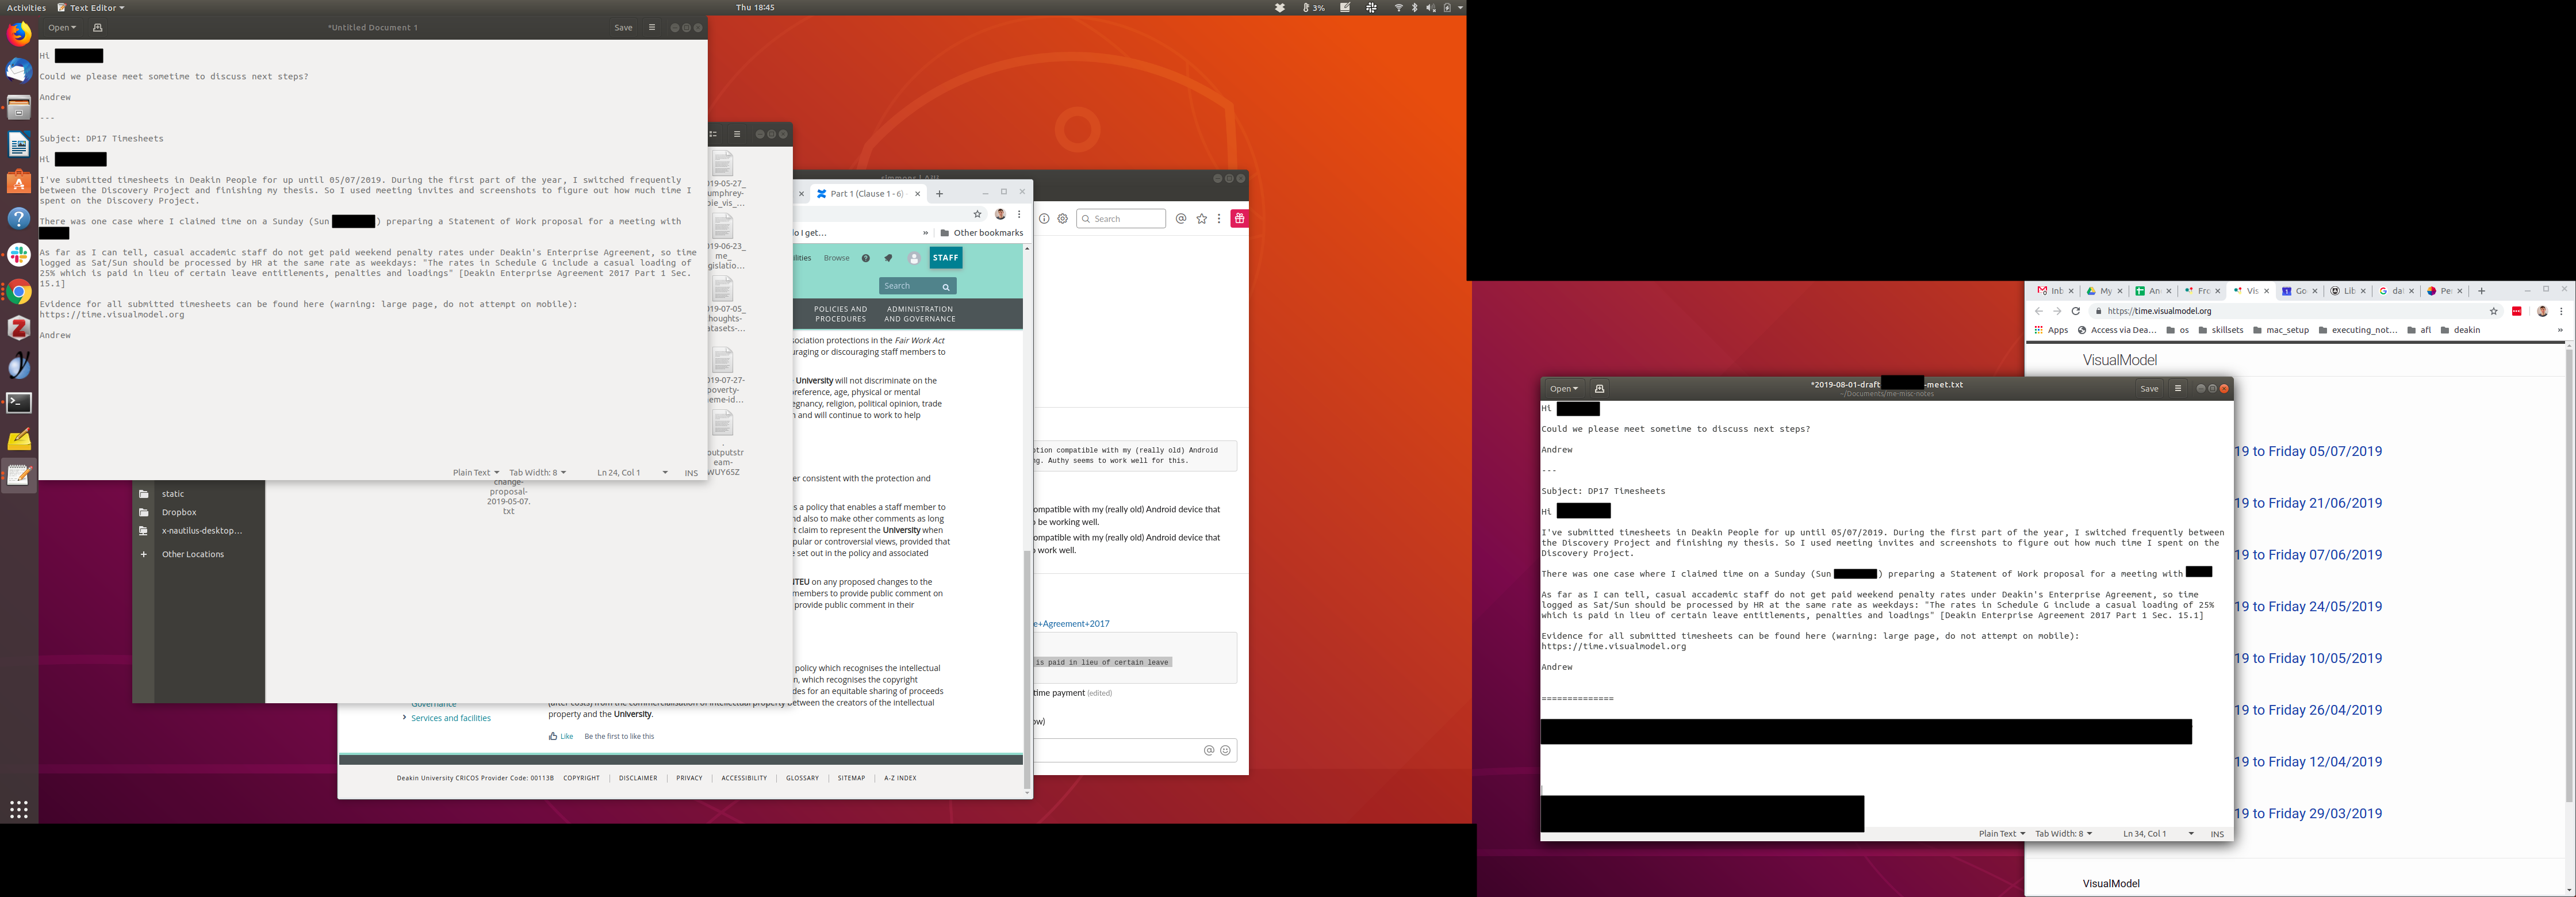Image resolution: width=2576 pixels, height=897 pixels.
Task: Toggle bookmark star for time.visualmodel.org
Action: click(2493, 311)
